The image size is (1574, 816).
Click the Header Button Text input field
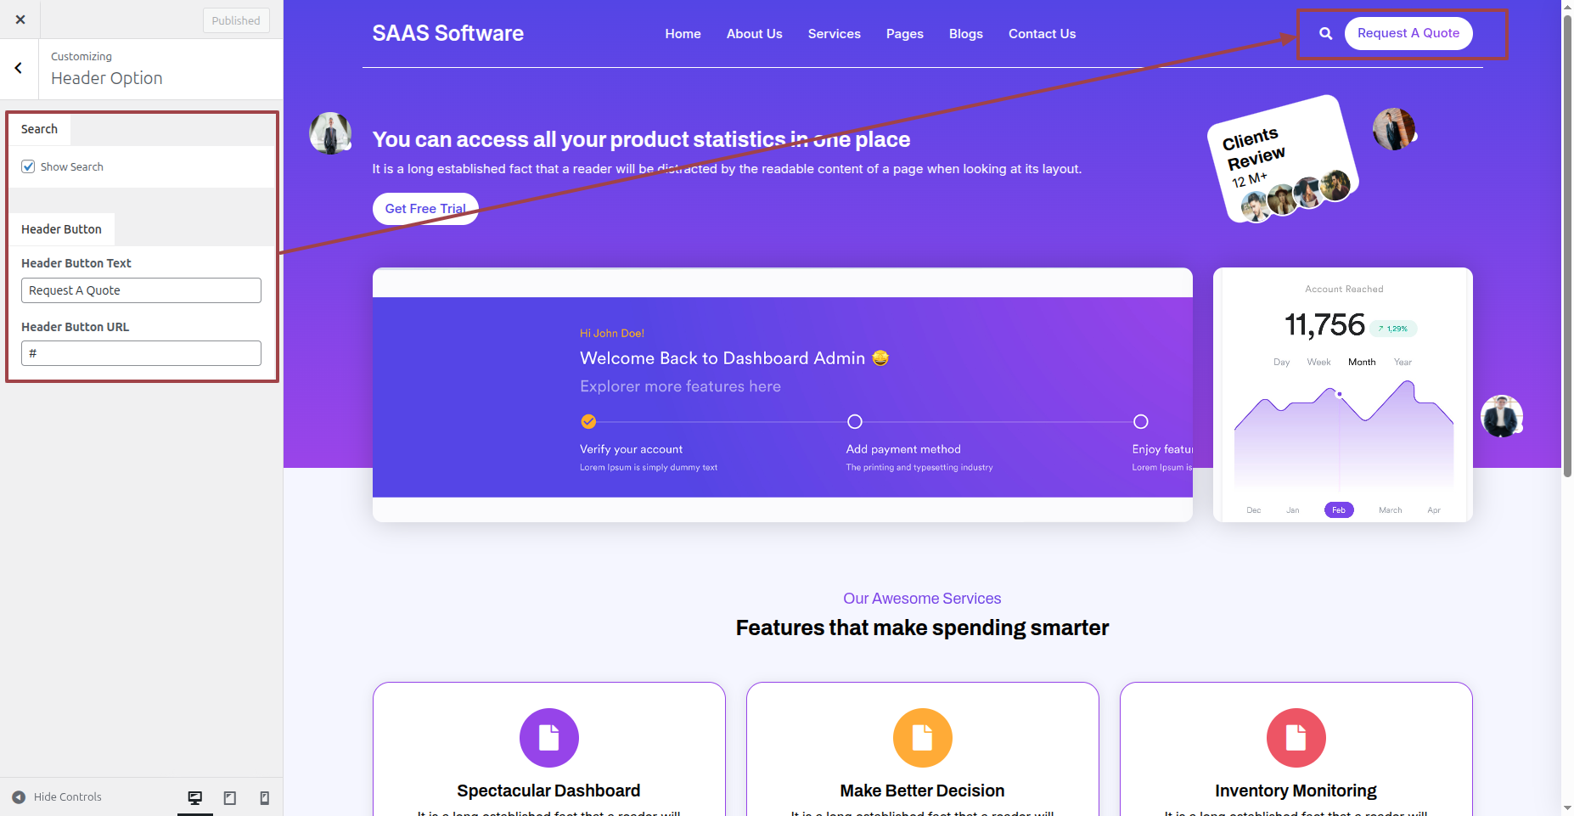(x=141, y=290)
